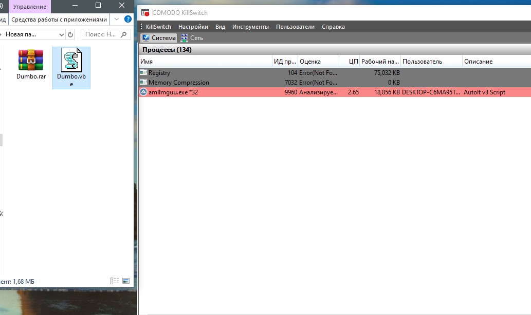Click the AutoIt v3 Script description

pyautogui.click(x=484, y=92)
